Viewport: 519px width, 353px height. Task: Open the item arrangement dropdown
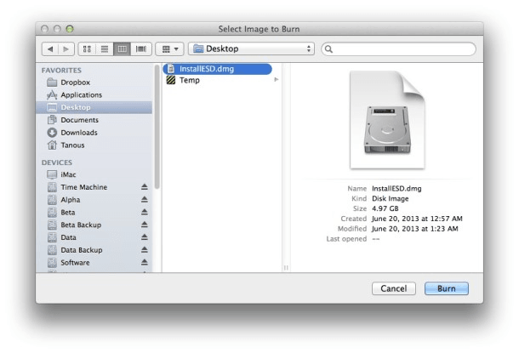pyautogui.click(x=169, y=49)
